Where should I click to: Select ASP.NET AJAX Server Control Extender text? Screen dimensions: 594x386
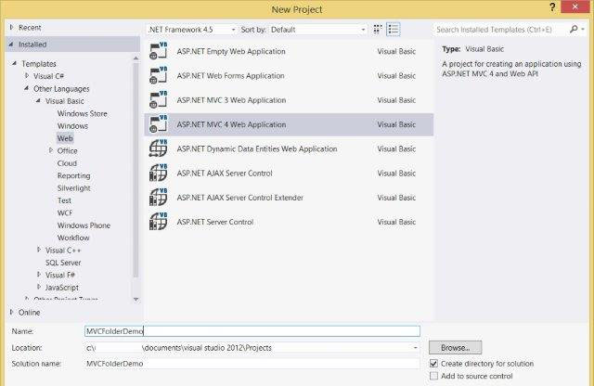click(239, 198)
